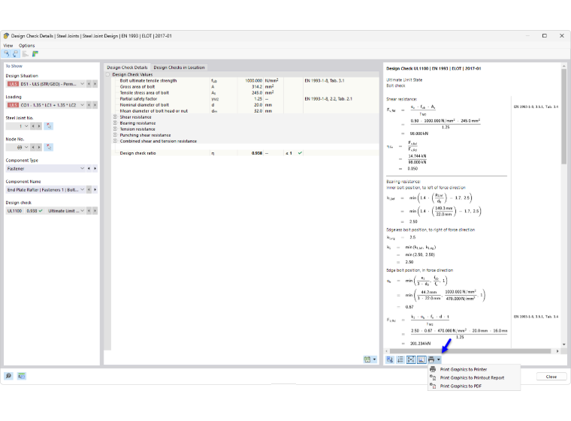This screenshot has width=571, height=421.
Task: Click the list-style icon in formula panel toolbar
Action: click(x=400, y=359)
